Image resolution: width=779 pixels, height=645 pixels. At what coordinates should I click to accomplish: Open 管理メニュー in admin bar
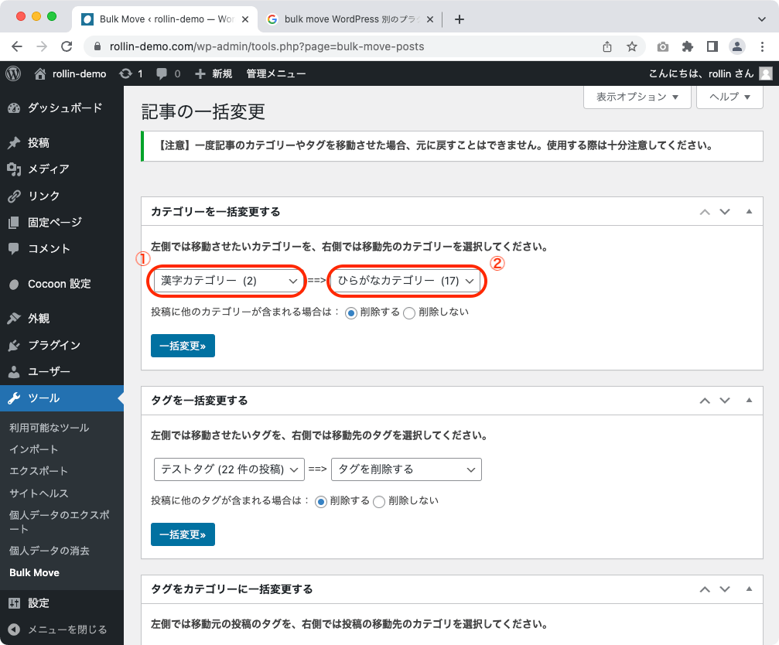point(276,73)
